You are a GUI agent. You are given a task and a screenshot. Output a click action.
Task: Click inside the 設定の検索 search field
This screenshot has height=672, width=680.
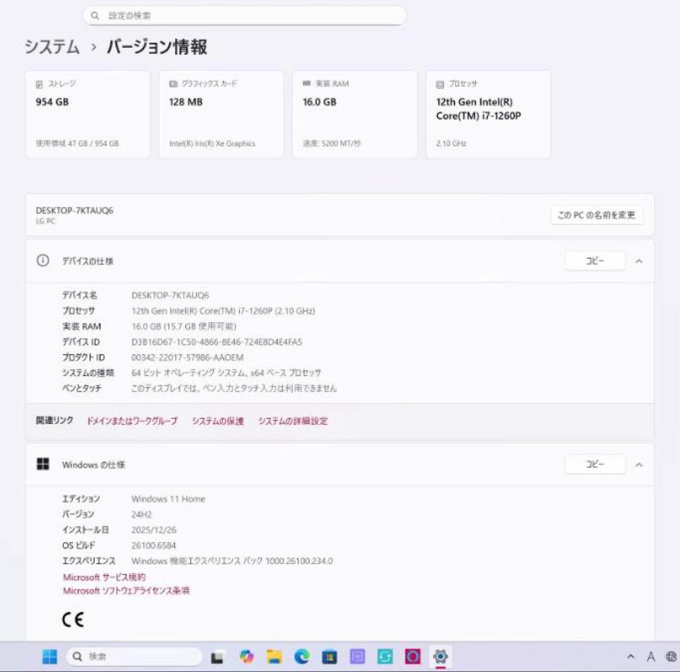coord(246,15)
